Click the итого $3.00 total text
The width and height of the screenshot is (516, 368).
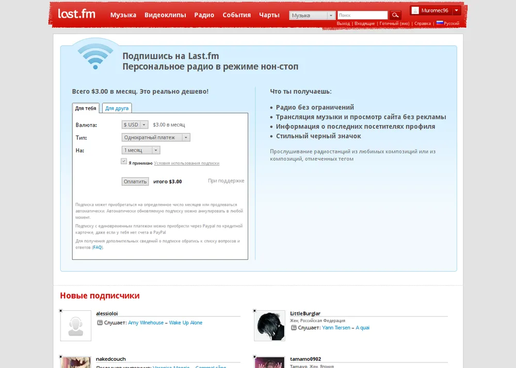point(168,182)
